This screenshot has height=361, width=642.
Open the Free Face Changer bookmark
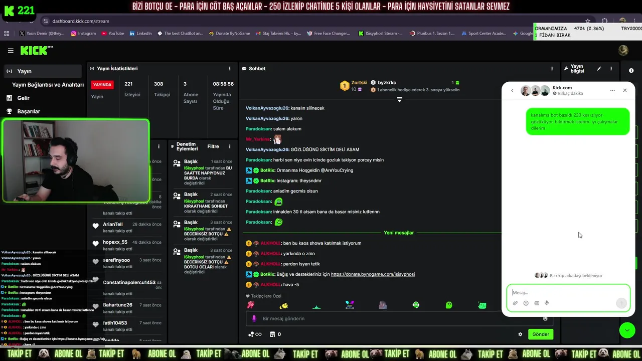point(328,34)
